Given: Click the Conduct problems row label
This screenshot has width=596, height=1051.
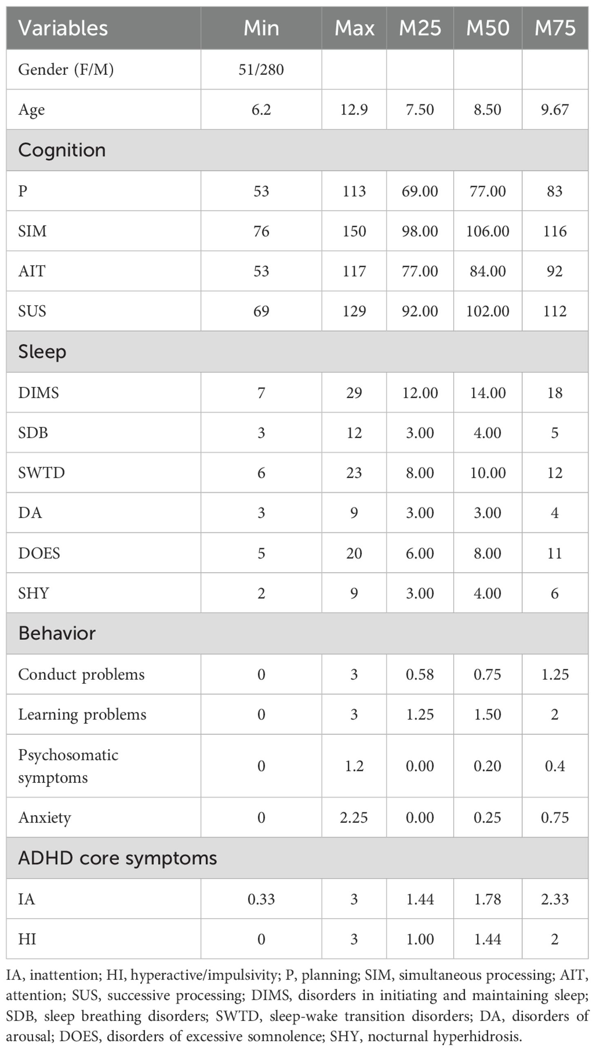Looking at the screenshot, I should tap(82, 674).
